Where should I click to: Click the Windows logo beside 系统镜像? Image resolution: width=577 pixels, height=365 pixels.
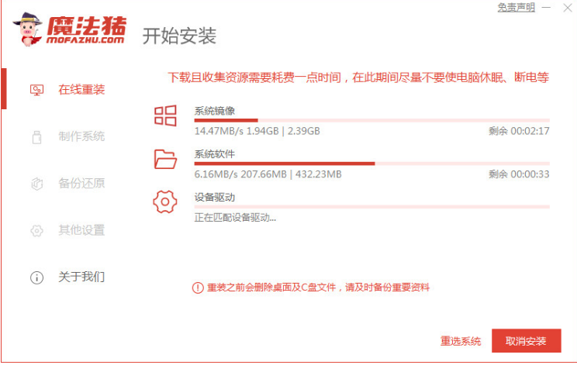pos(165,116)
